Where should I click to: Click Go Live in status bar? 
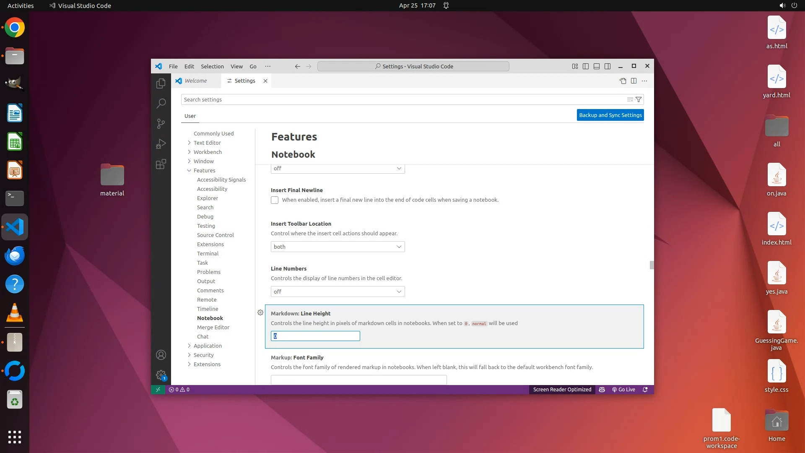click(x=623, y=390)
